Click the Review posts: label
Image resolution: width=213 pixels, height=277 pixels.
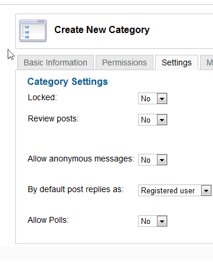53,119
